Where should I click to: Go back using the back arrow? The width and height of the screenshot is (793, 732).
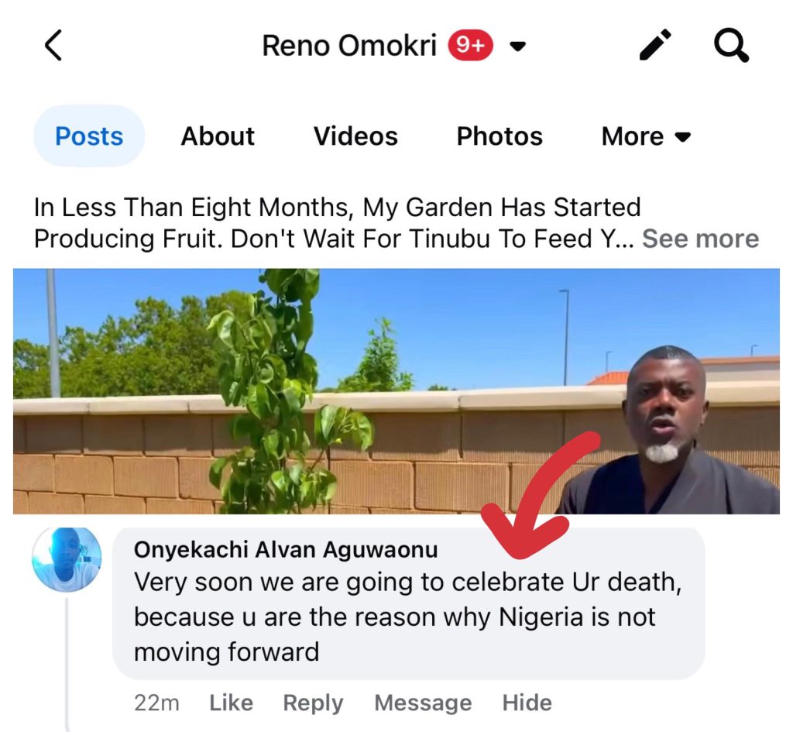pos(53,46)
